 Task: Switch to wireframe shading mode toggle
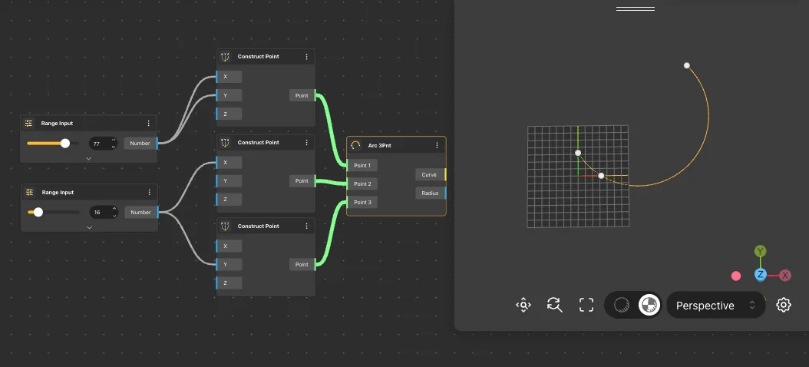[x=622, y=306]
